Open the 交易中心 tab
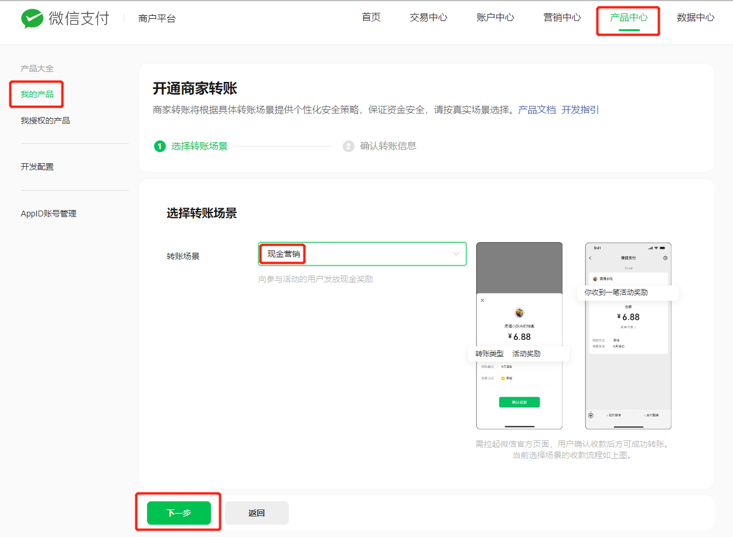 pos(428,18)
